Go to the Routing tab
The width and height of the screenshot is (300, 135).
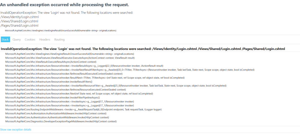point(59,40)
